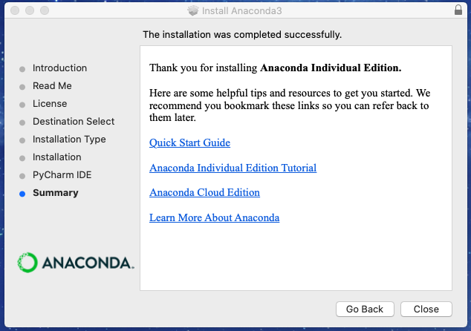Click the lock icon in the title bar

(458, 10)
